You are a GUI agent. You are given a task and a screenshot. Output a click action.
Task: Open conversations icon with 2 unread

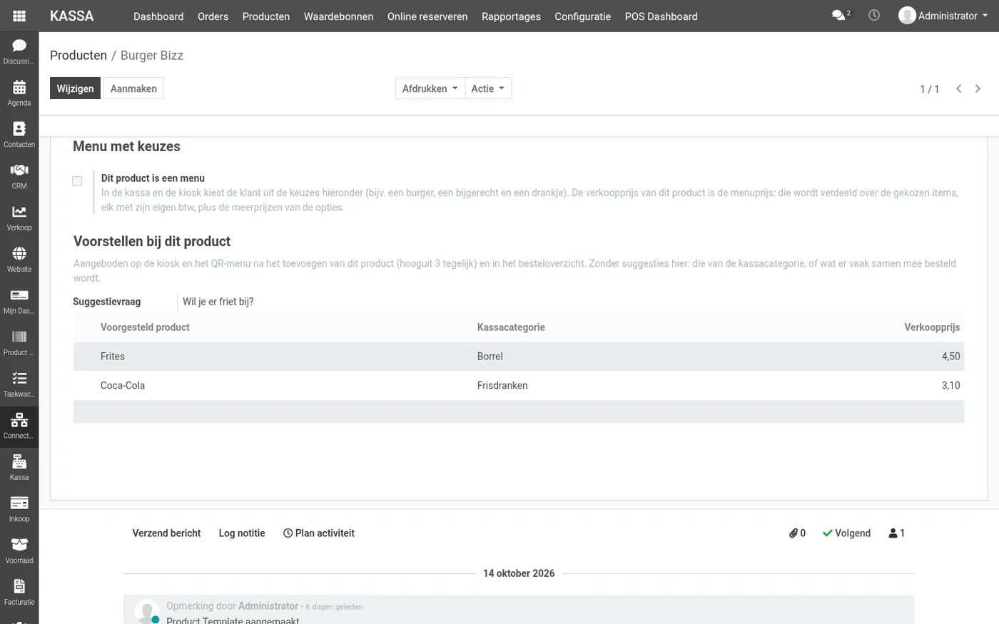[841, 15]
